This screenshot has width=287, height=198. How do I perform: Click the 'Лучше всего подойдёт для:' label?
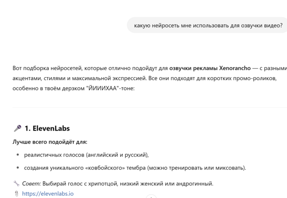pyautogui.click(x=50, y=142)
